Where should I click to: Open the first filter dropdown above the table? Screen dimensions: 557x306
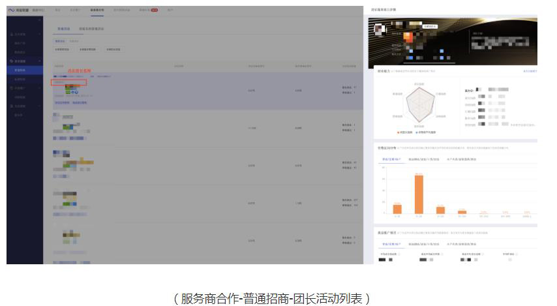click(62, 50)
